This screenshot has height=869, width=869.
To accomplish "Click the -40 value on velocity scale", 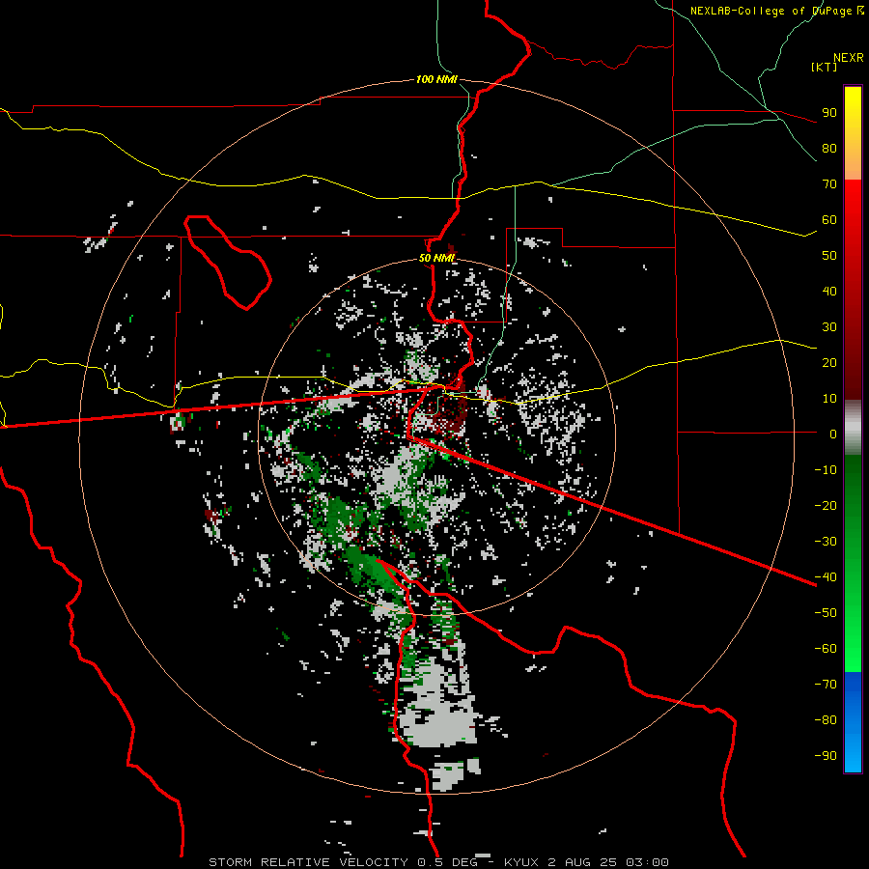I will [x=826, y=577].
